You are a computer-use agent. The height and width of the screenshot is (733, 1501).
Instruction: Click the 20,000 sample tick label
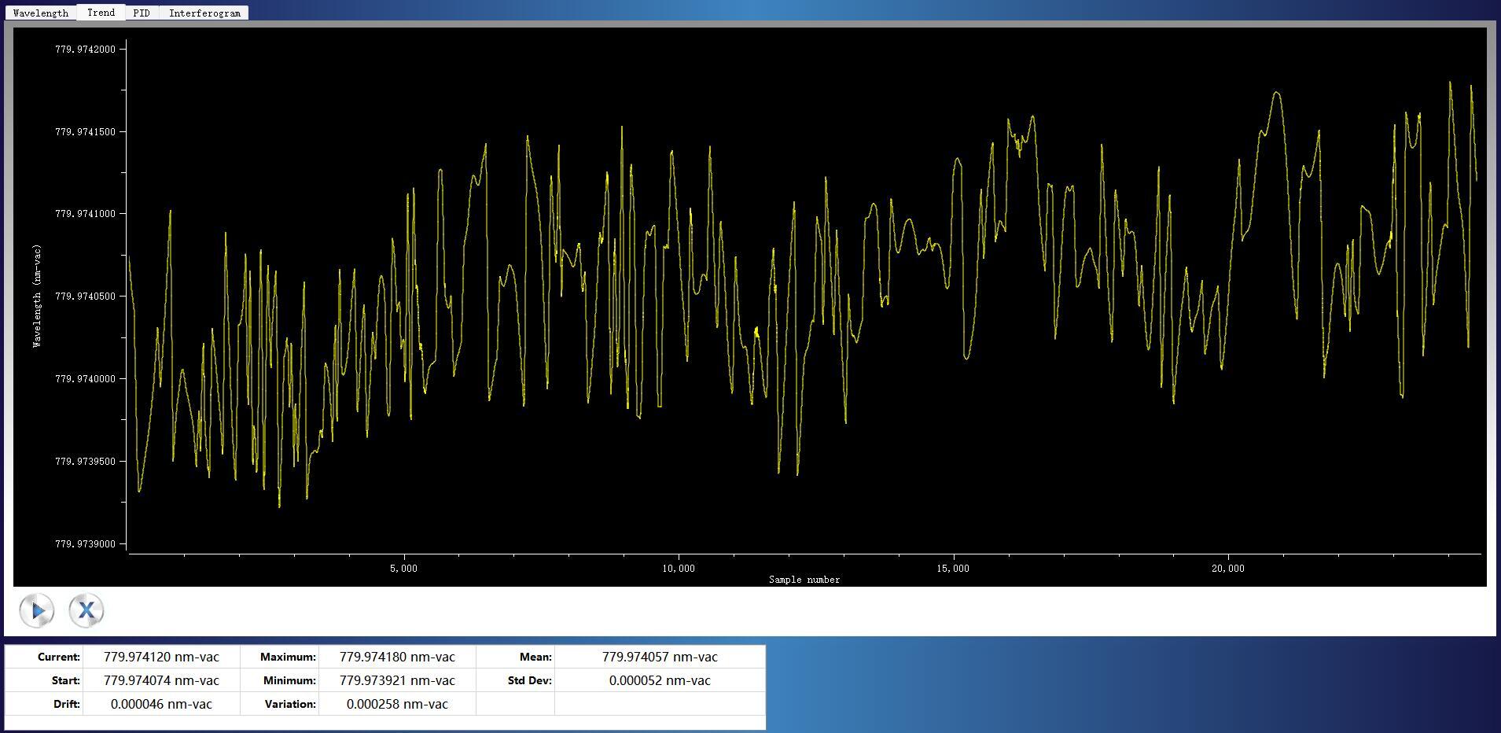[1227, 569]
